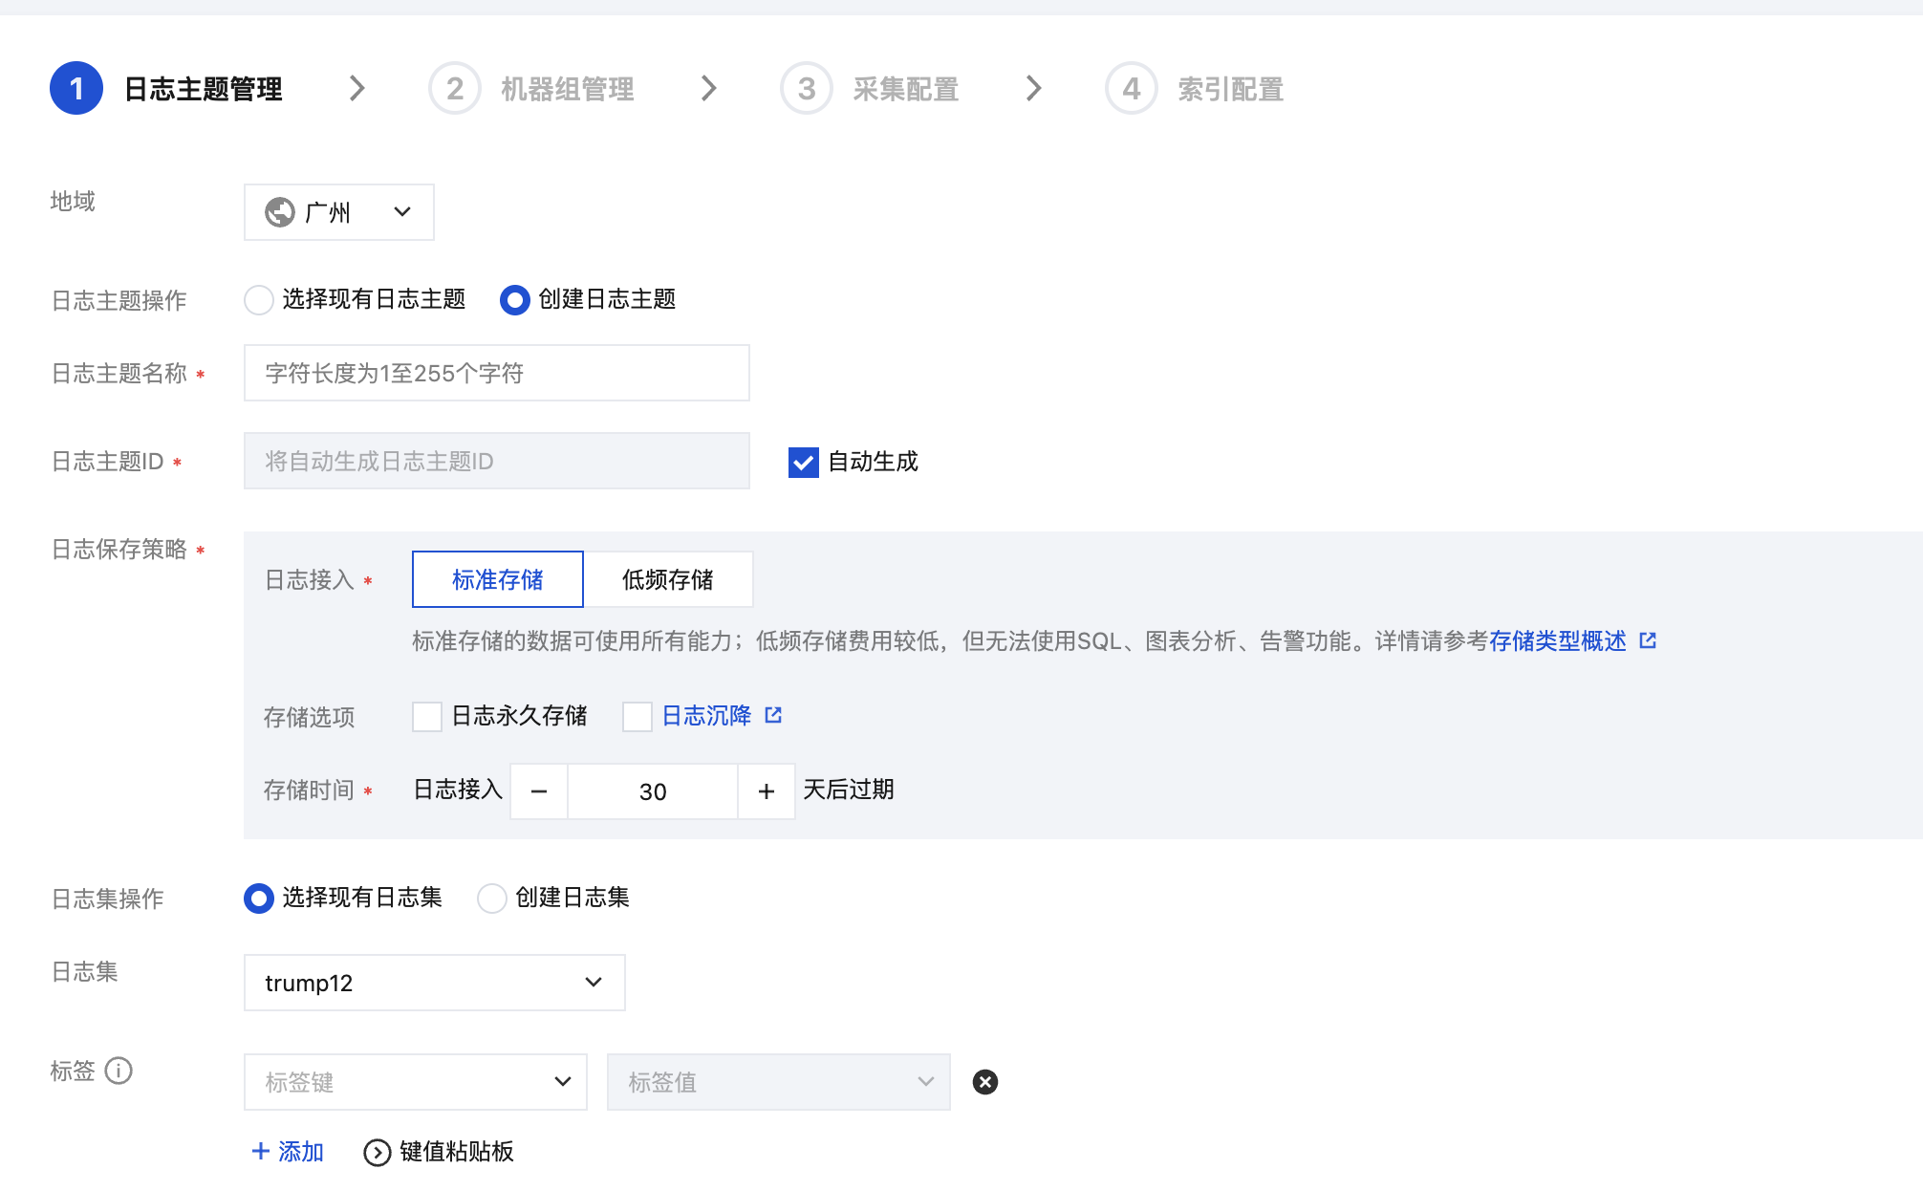Click the tag info icon next to 标签
This screenshot has width=1923, height=1191.
coord(119,1071)
